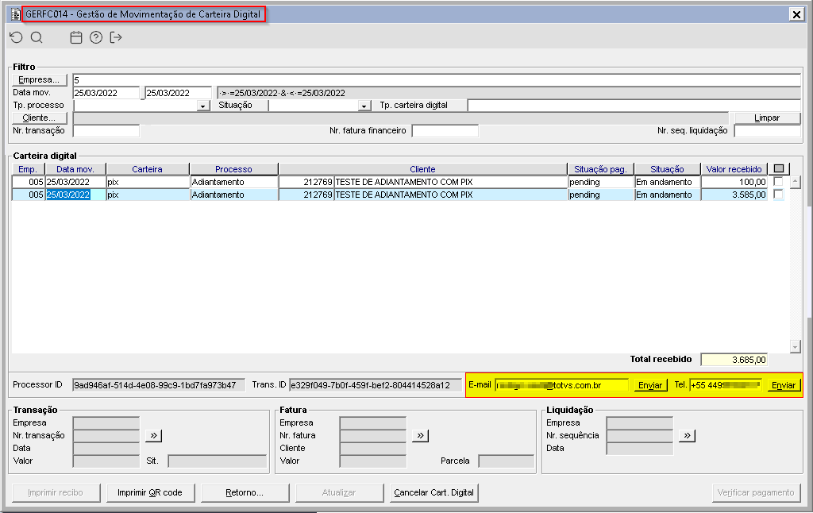Click the second Data mov. date field
The height and width of the screenshot is (513, 813).
[x=179, y=93]
